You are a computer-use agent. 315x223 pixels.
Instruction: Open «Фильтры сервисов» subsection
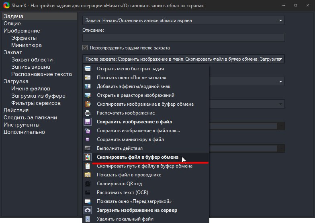click(36, 103)
